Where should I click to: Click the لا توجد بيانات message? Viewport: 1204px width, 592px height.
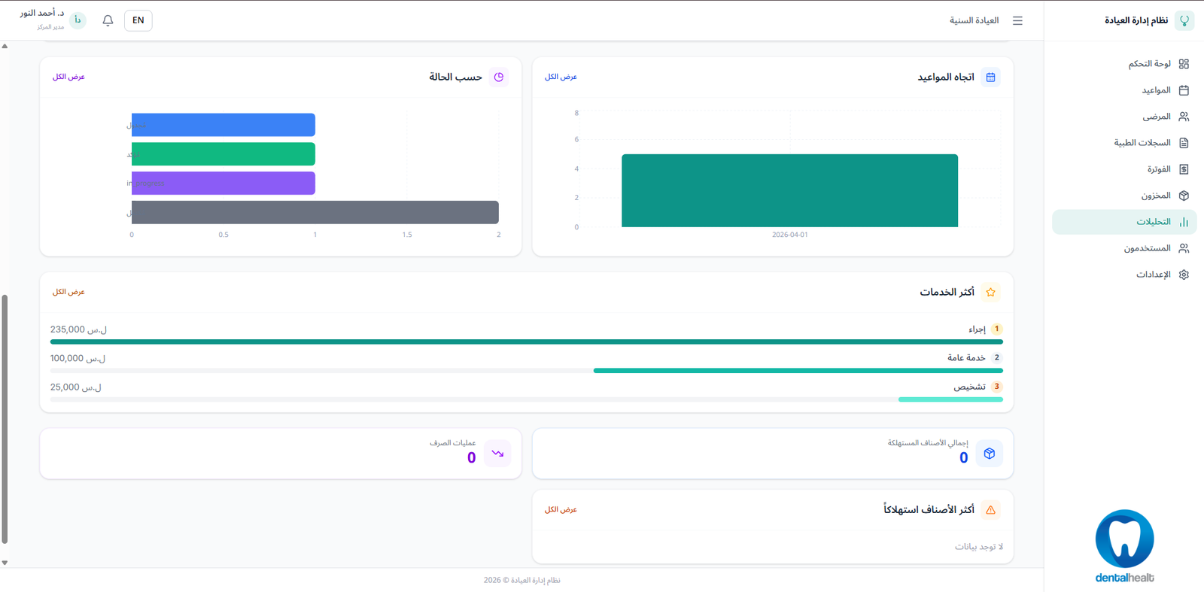coord(979,547)
